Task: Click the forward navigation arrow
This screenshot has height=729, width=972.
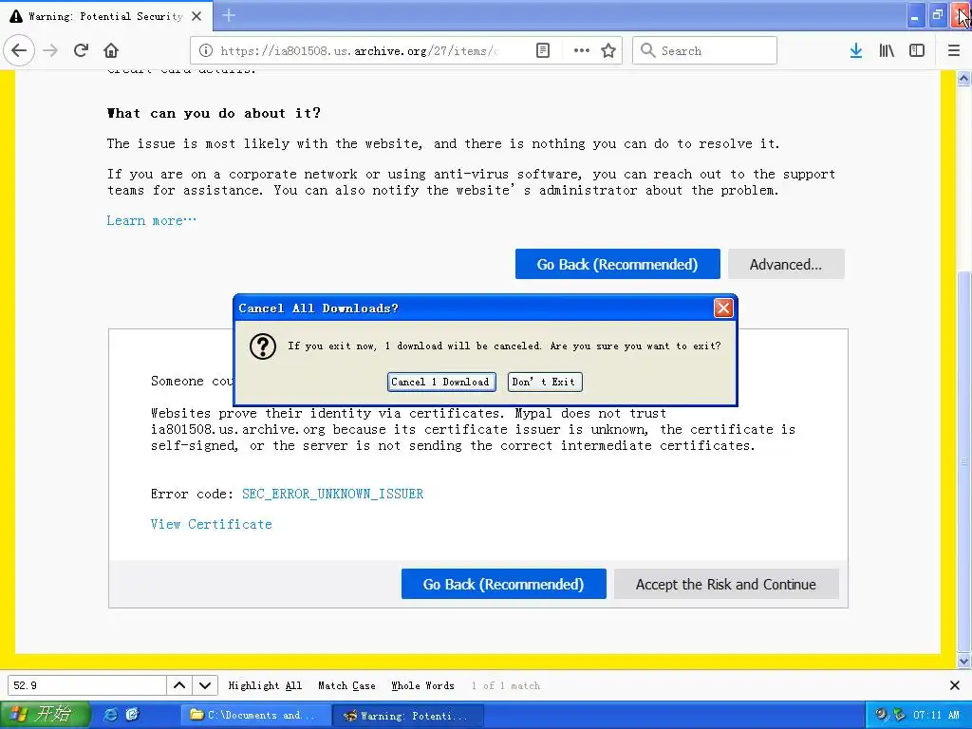Action: coord(51,50)
